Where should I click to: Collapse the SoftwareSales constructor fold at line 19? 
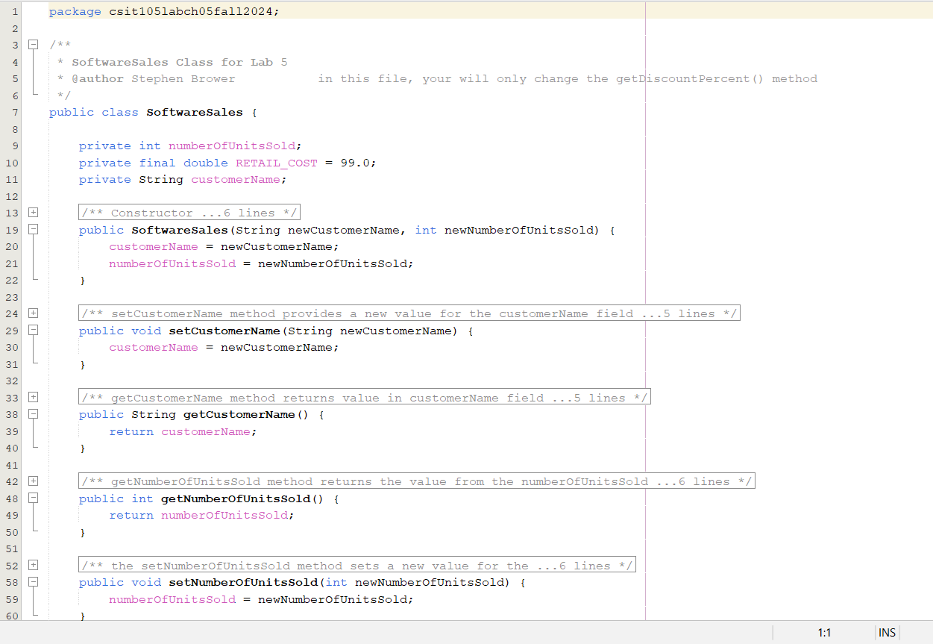pos(33,230)
